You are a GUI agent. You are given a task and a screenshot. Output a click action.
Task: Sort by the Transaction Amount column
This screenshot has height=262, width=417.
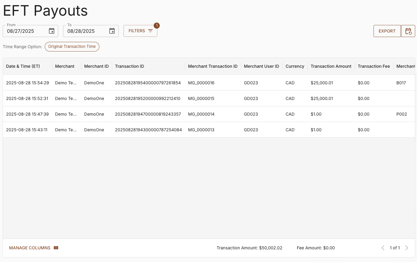[331, 66]
